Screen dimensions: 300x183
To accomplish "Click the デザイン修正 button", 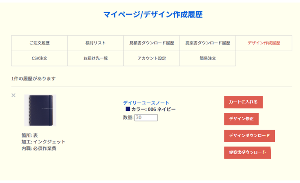I will pos(241,119).
